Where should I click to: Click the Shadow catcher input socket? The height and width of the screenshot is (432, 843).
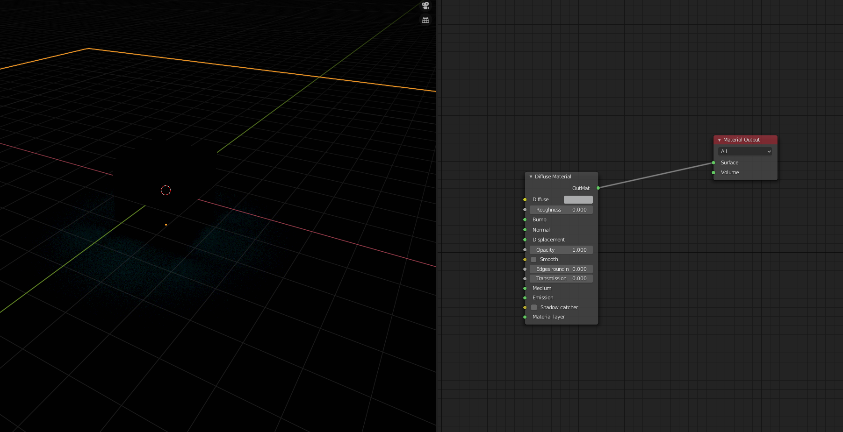click(x=525, y=307)
